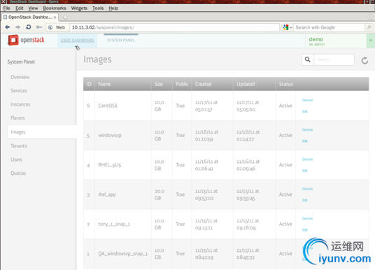
Task: Refresh images list with the circular arrow
Action: point(365,60)
